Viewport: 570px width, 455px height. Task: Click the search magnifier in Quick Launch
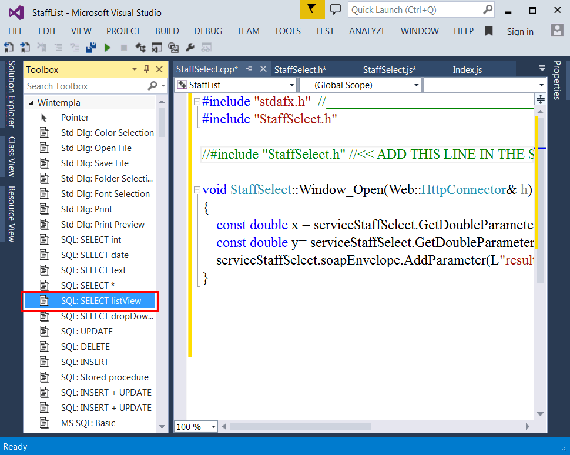[x=488, y=9]
